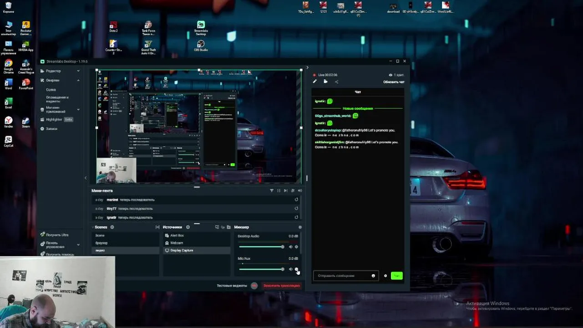Image resolution: width=583 pixels, height=328 pixels.
Task: Click the 'Чат' tab header
Action: (358, 92)
